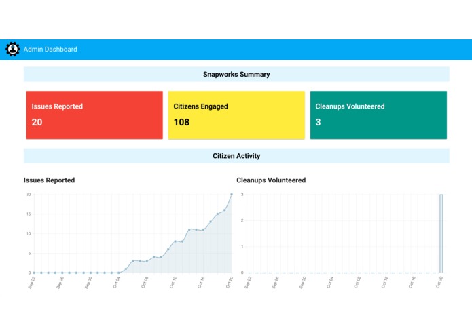Click the y-axis value 15 on Issues Reported chart
The width and height of the screenshot is (472, 335).
click(x=29, y=214)
